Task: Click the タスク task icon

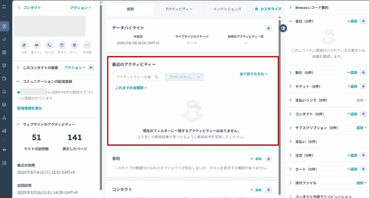Action: point(62,45)
